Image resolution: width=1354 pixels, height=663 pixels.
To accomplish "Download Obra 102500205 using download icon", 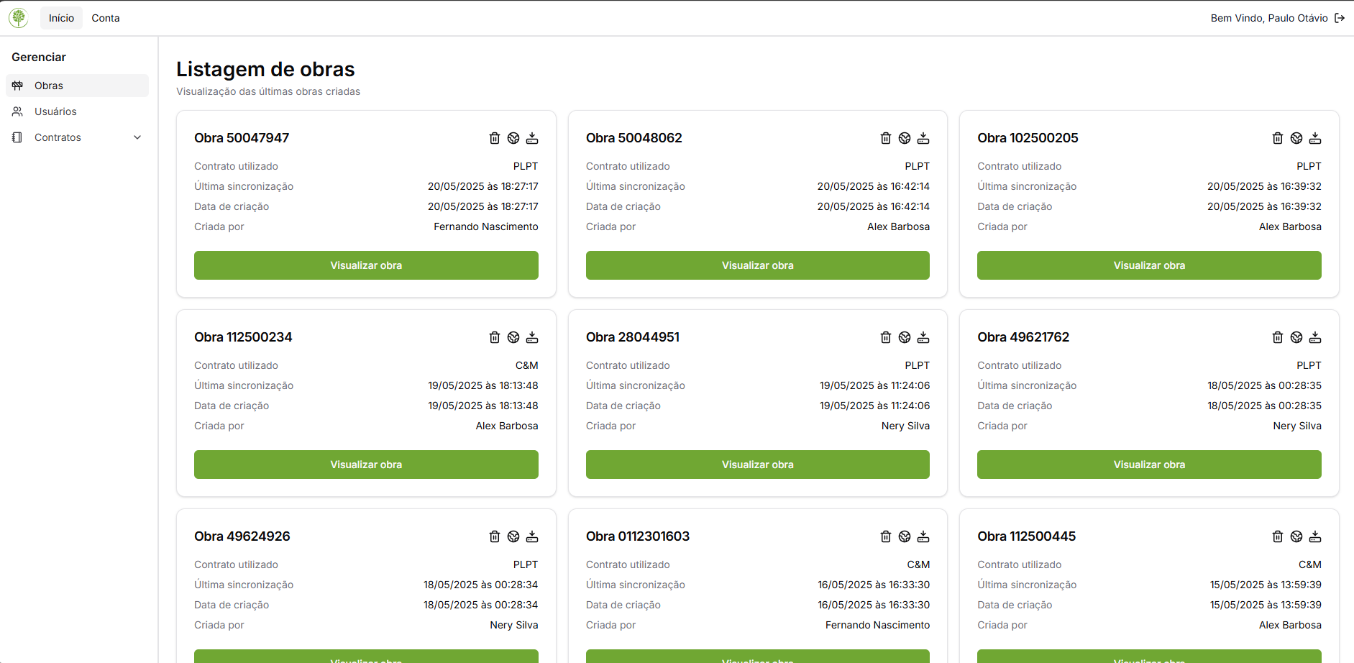I will click(1314, 138).
